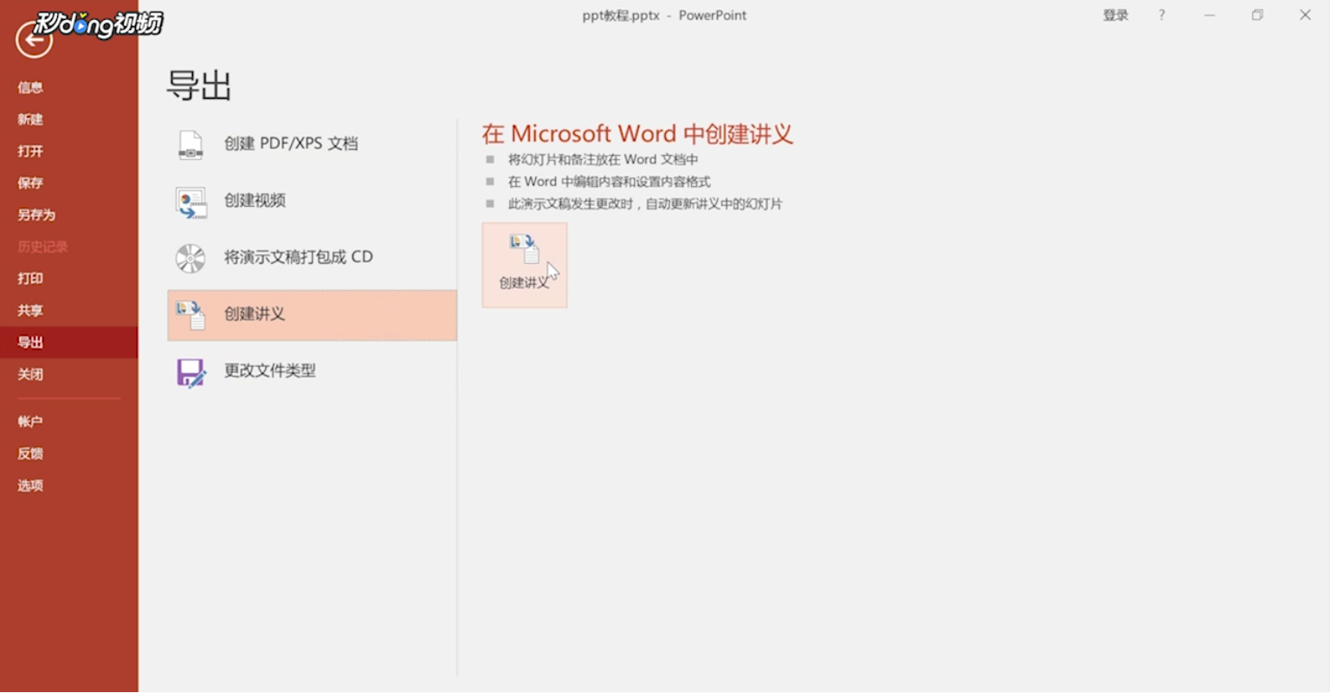Open the 打开 backstage tab
This screenshot has width=1330, height=693.
[x=30, y=151]
